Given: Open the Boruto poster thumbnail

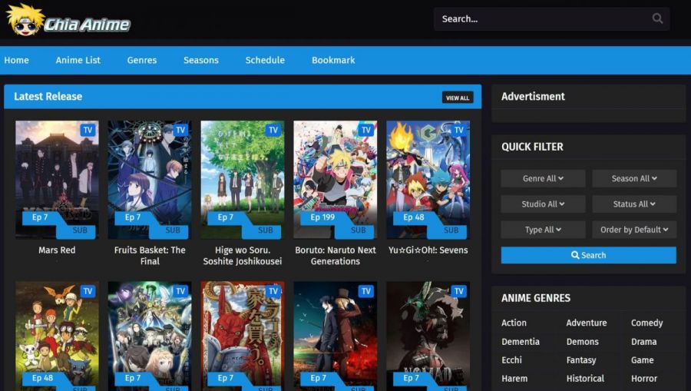Looking at the screenshot, I should pyautogui.click(x=336, y=180).
